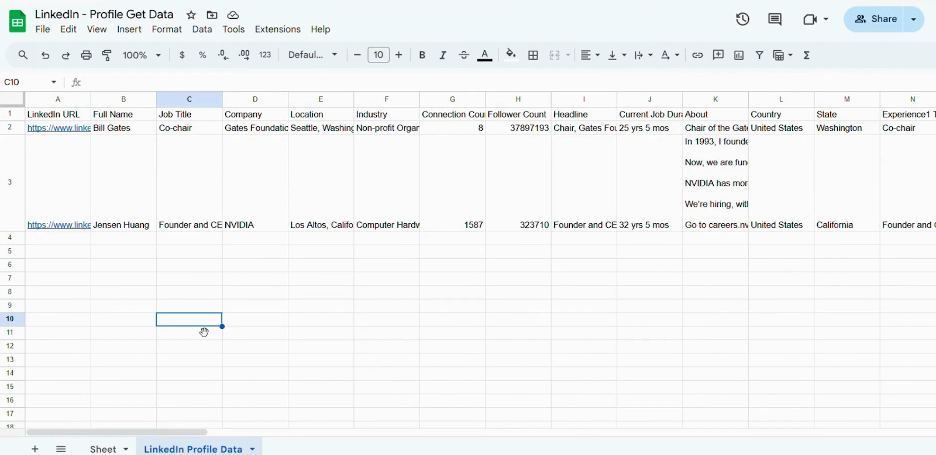Open the Extensions menu

click(x=278, y=29)
